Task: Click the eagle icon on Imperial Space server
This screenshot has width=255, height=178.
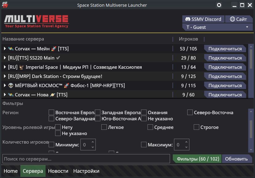Action: [x=21, y=67]
